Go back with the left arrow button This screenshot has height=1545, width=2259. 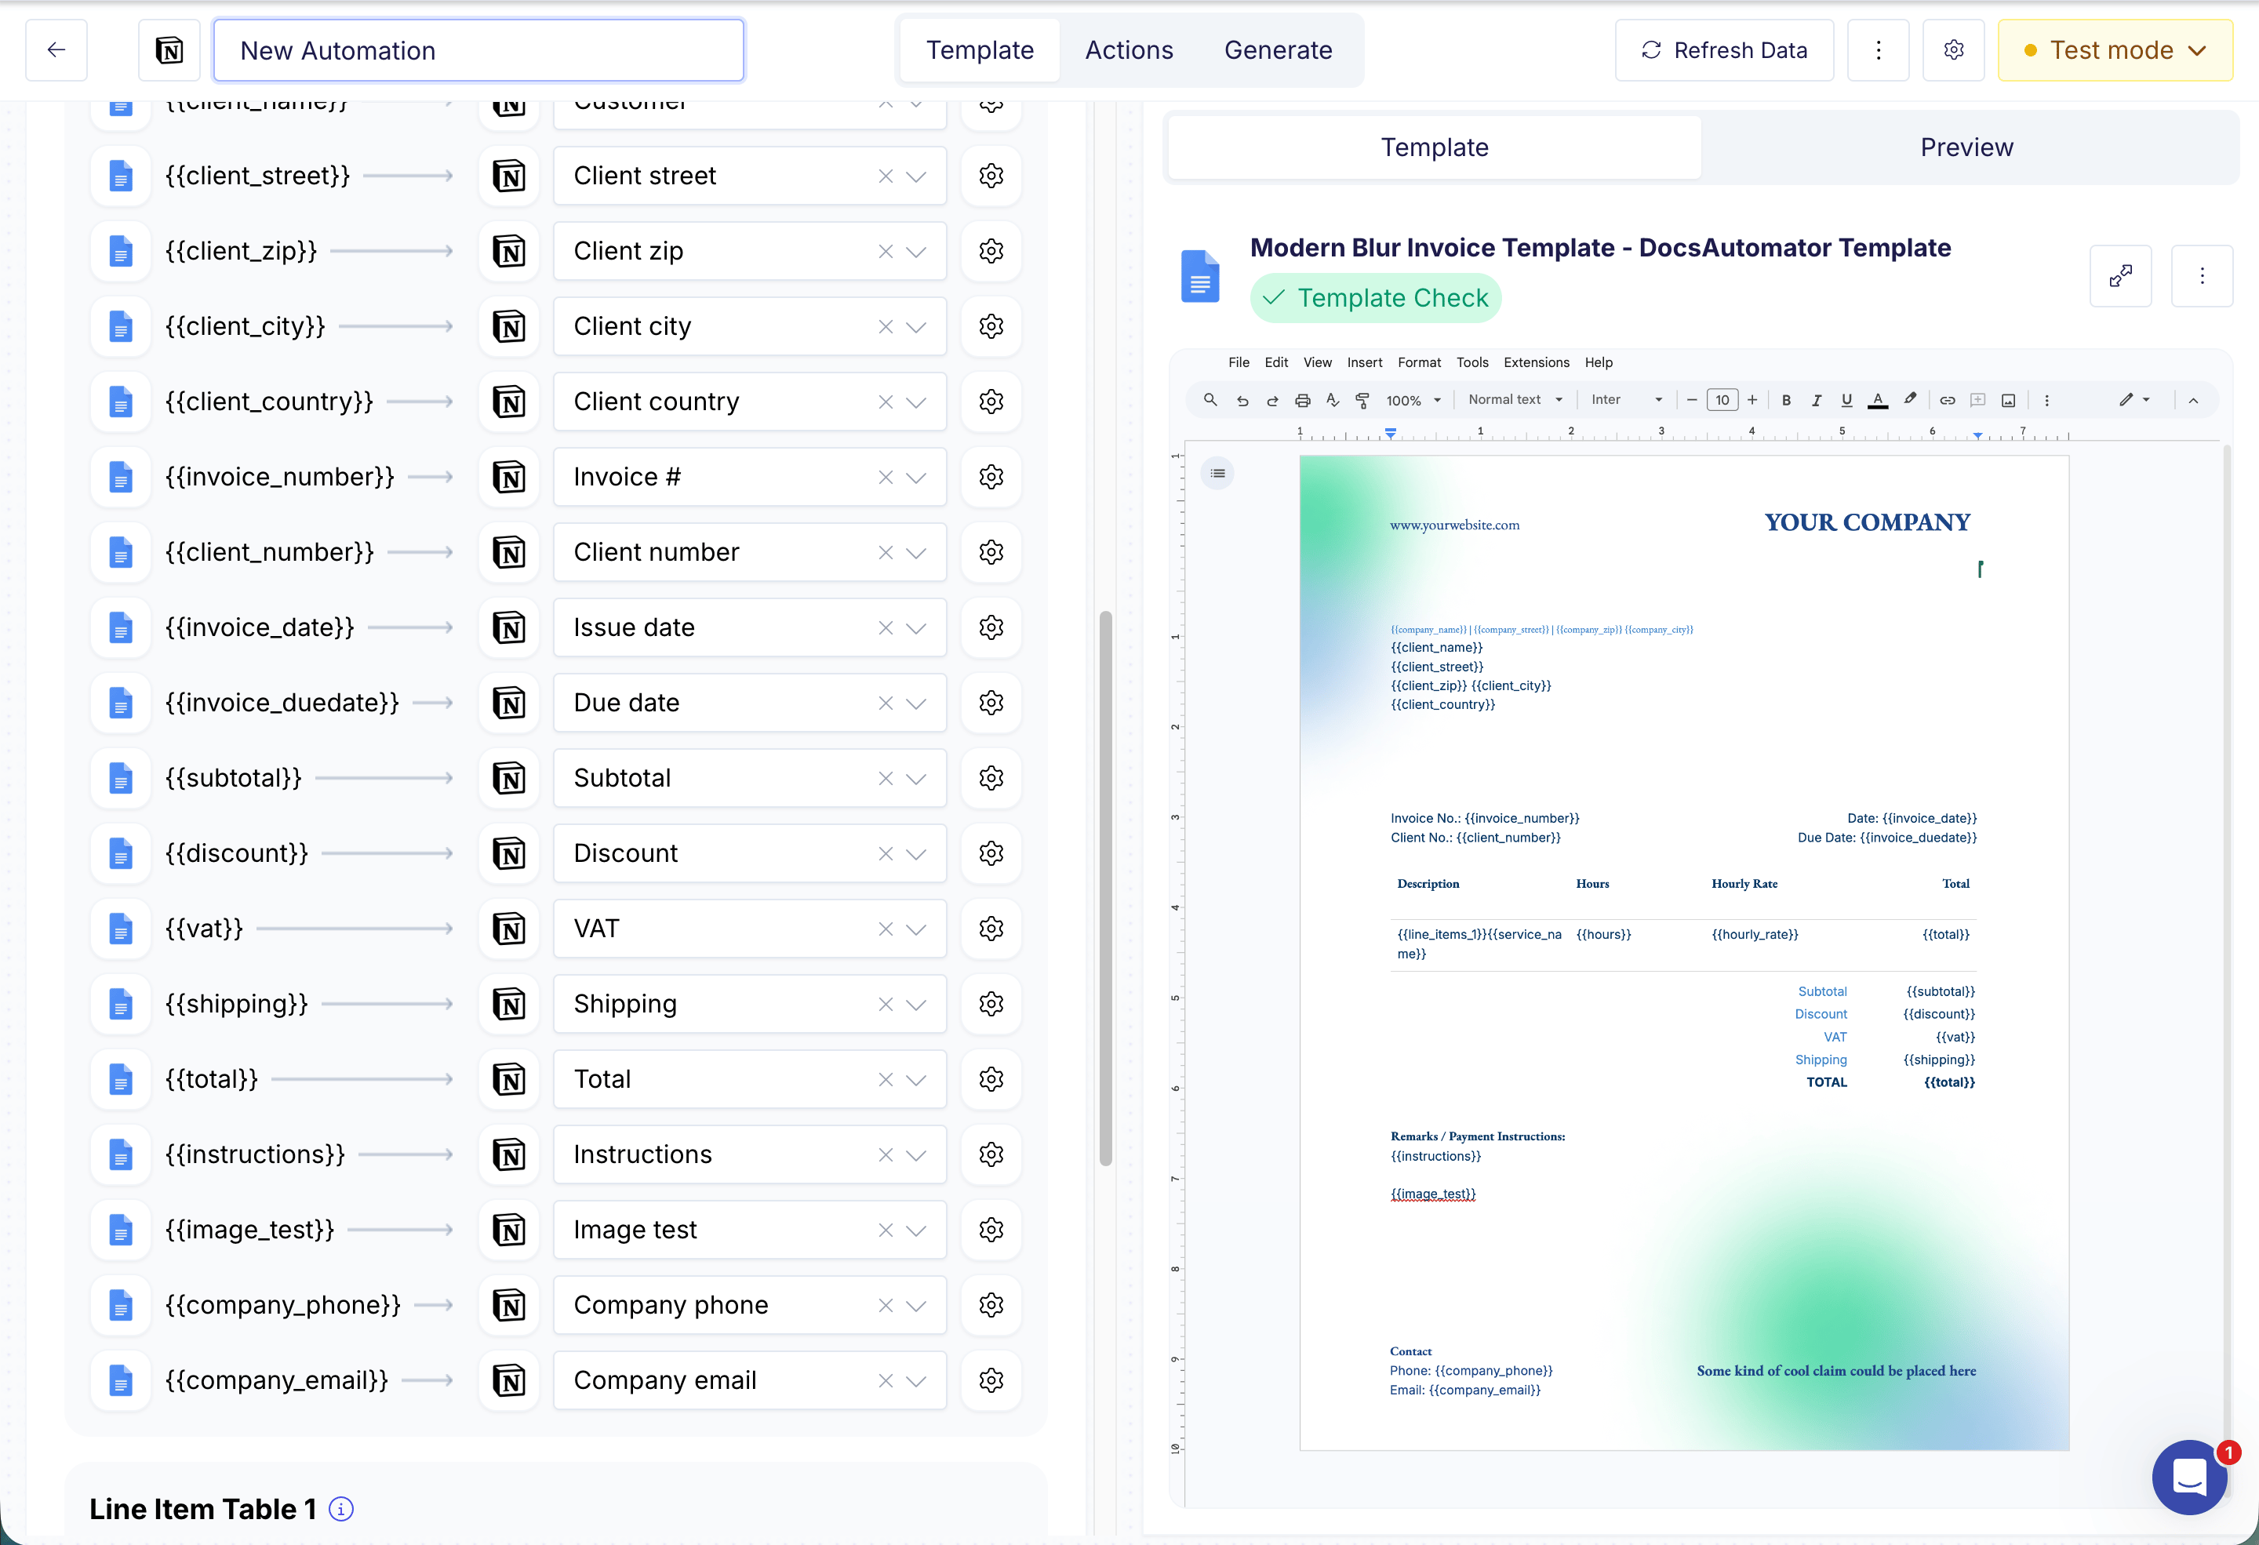coord(56,50)
